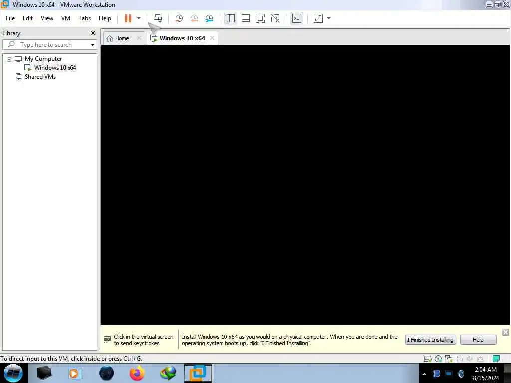Click the 2:04 AM clock
Screen dimensions: 511x383
[485, 370]
